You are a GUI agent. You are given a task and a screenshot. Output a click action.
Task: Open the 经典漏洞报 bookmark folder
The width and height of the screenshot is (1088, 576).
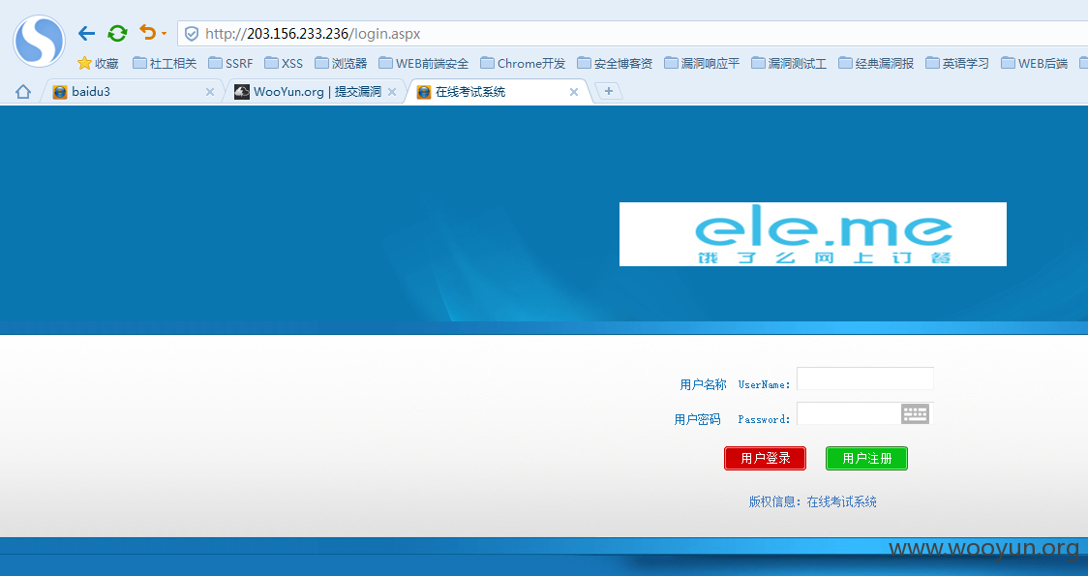[876, 63]
